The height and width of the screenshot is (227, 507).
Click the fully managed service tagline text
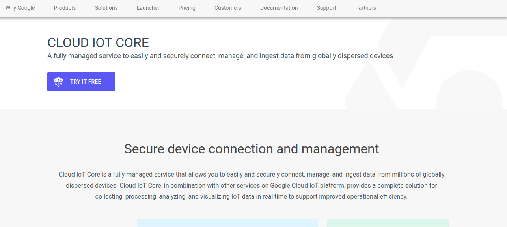coord(220,56)
